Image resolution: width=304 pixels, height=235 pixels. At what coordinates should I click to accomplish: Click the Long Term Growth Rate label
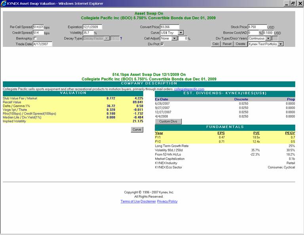(171, 146)
